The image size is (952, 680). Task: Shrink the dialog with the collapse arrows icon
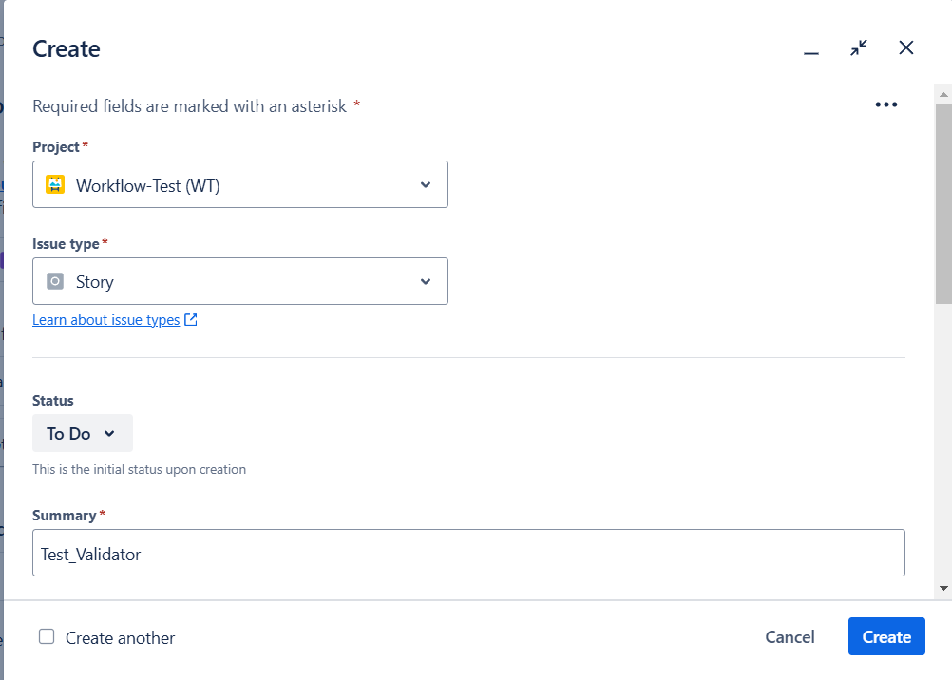(x=859, y=48)
